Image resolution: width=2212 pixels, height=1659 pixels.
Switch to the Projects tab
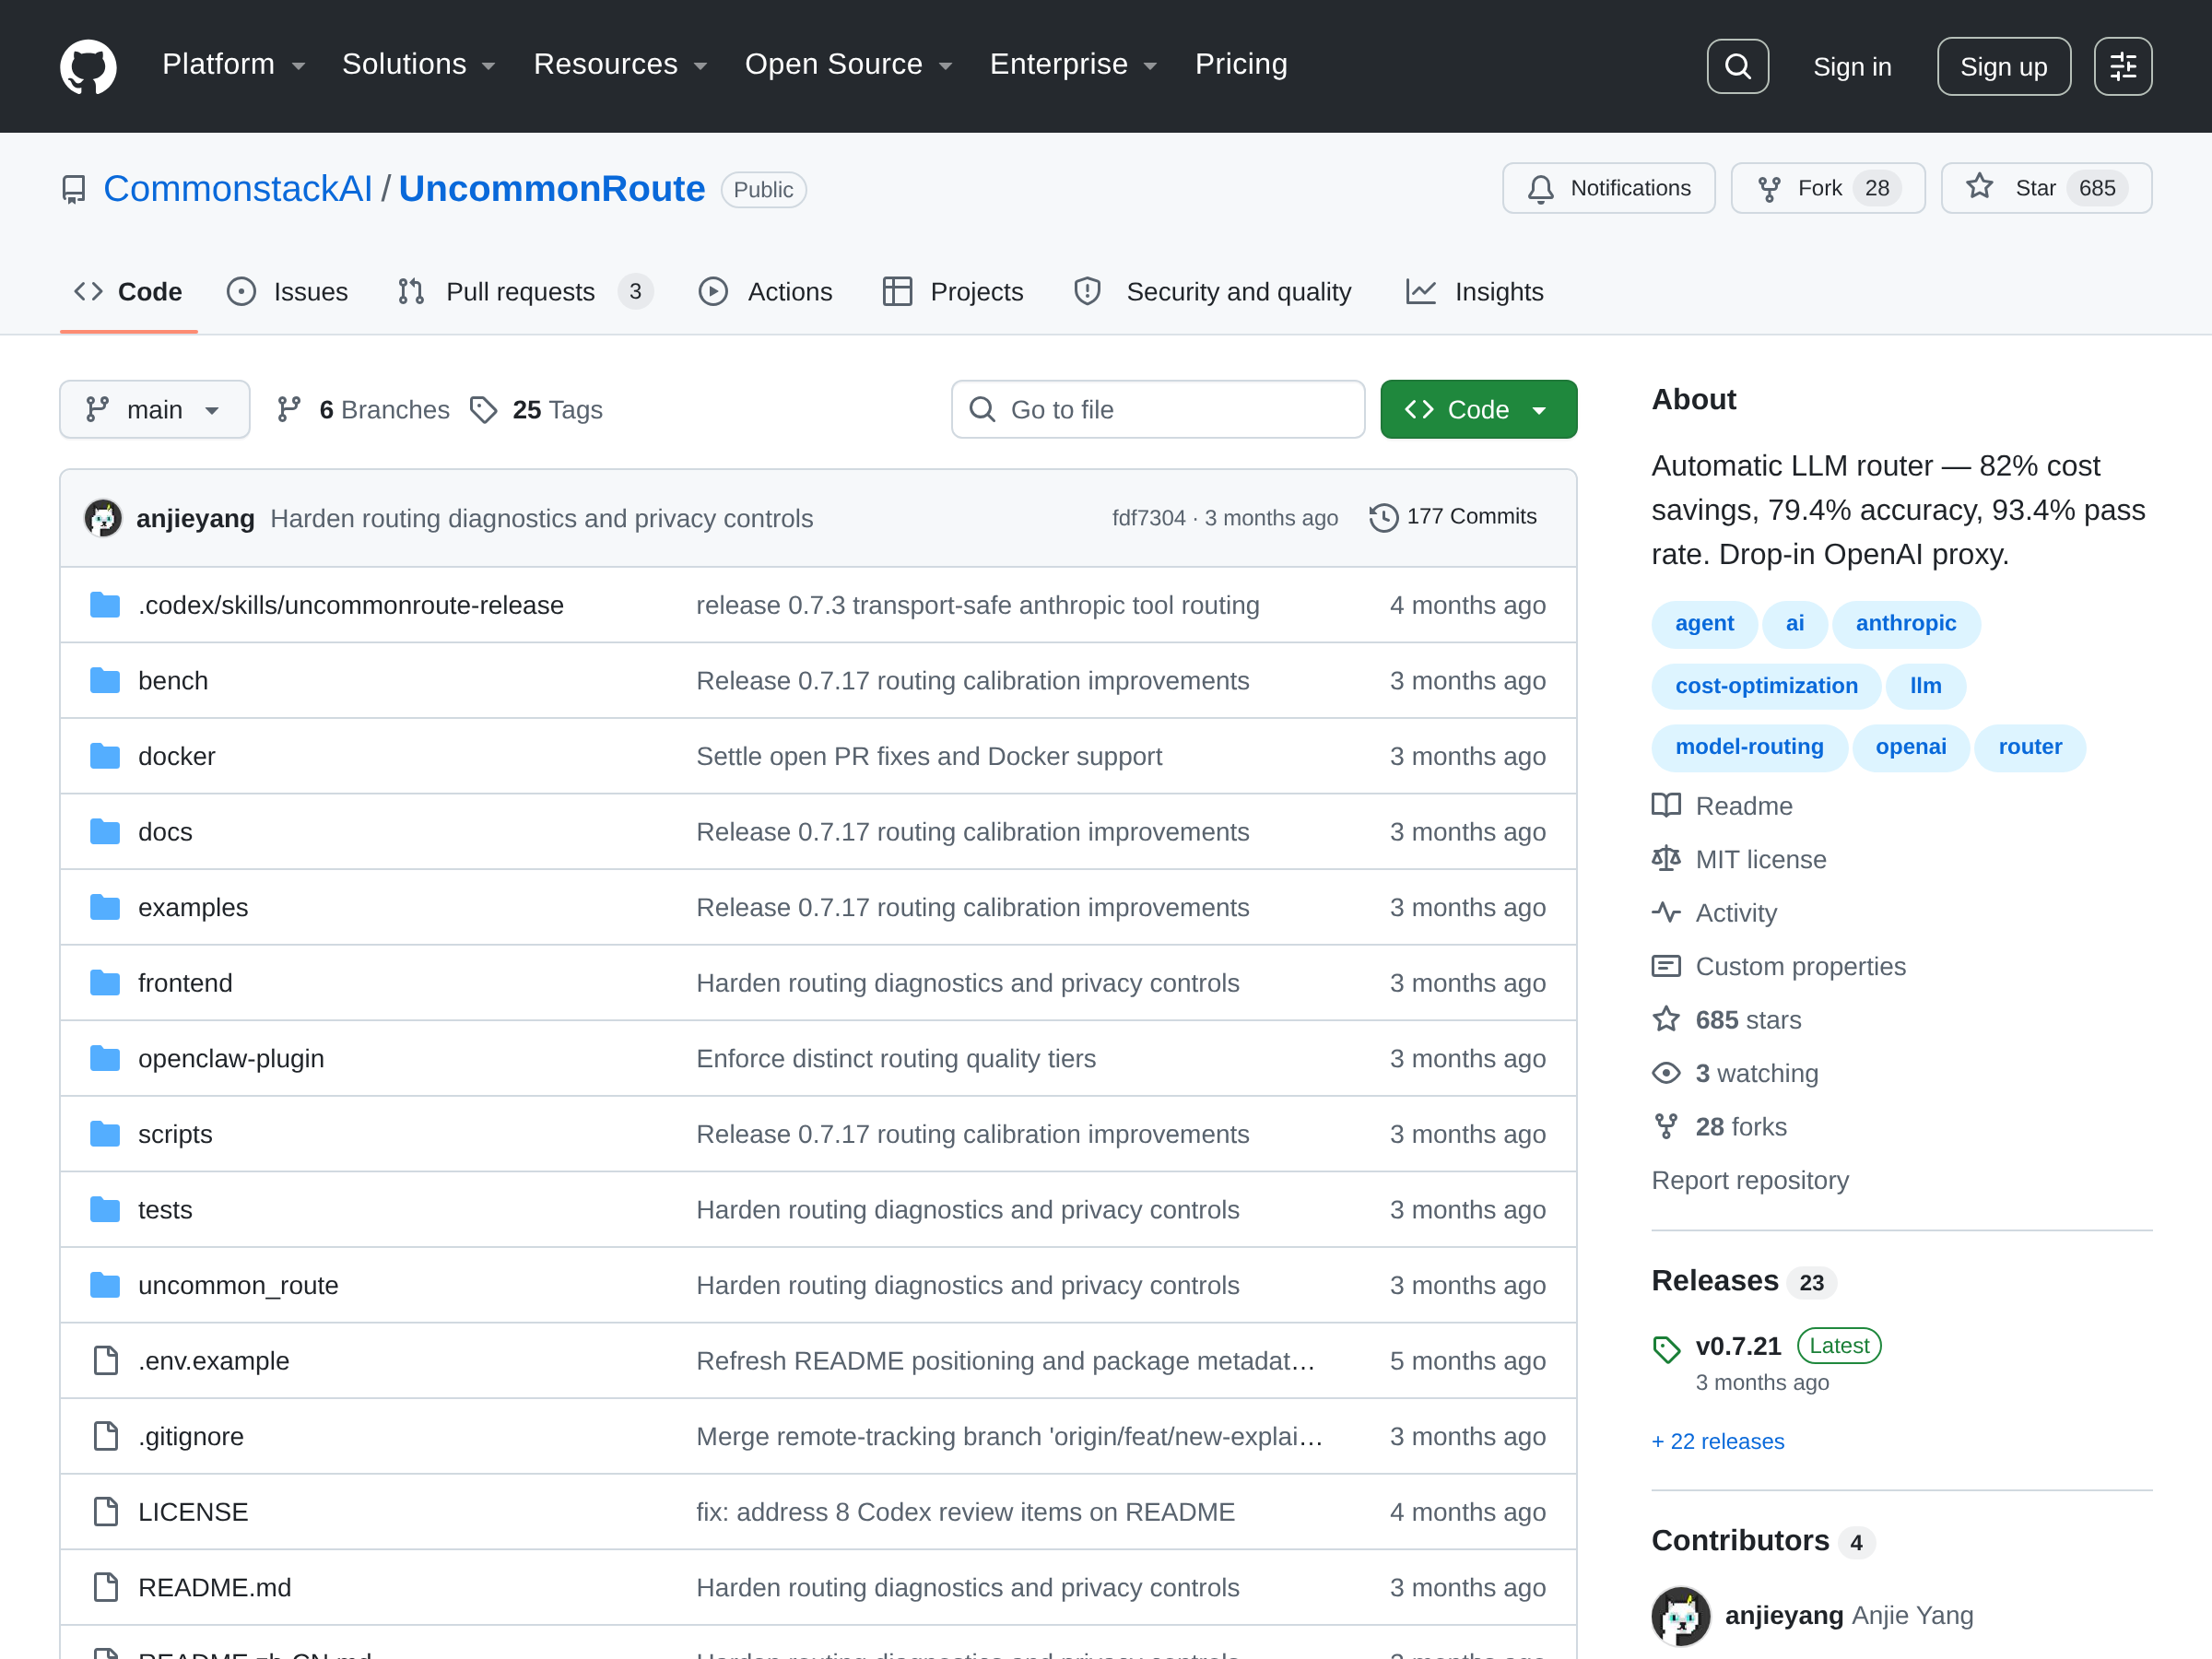(953, 292)
